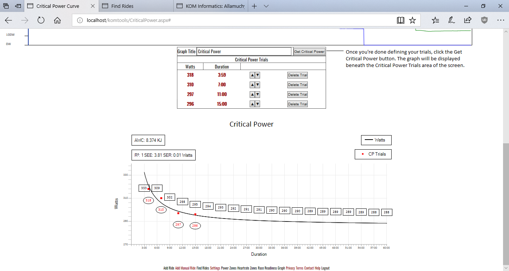Image resolution: width=509 pixels, height=271 pixels.
Task: Open browser Settings and more menu
Action: (x=500, y=20)
